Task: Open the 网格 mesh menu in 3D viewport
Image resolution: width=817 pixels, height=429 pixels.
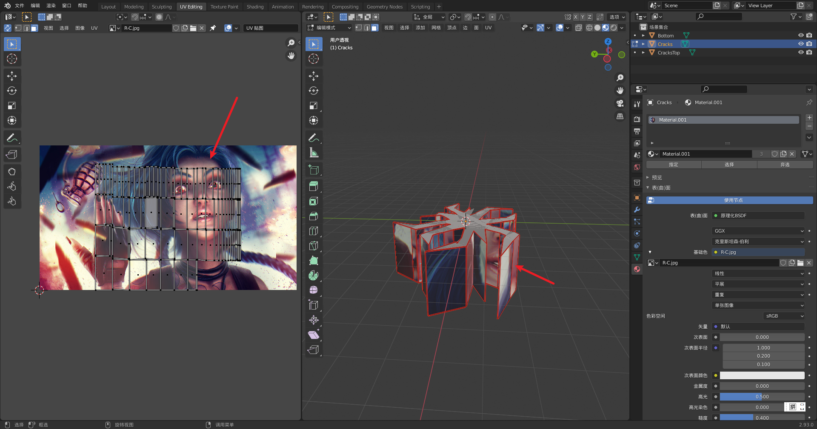Action: (x=436, y=28)
